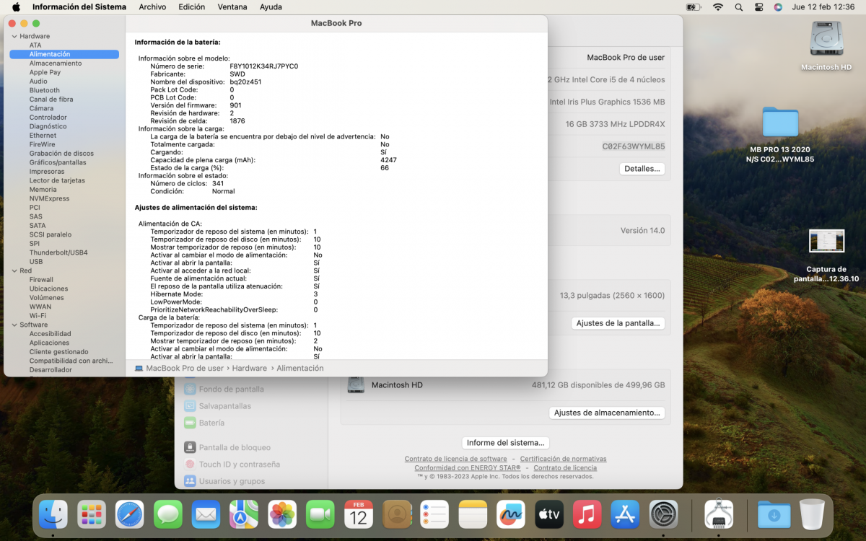Collapse the Hardware section in the sidebar
This screenshot has height=541, width=866.
click(15, 35)
